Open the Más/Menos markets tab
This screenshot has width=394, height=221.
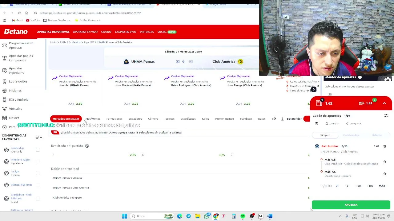(x=93, y=119)
